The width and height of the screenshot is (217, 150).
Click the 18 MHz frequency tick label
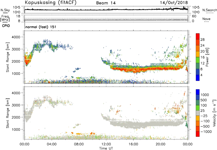coord(18,16)
